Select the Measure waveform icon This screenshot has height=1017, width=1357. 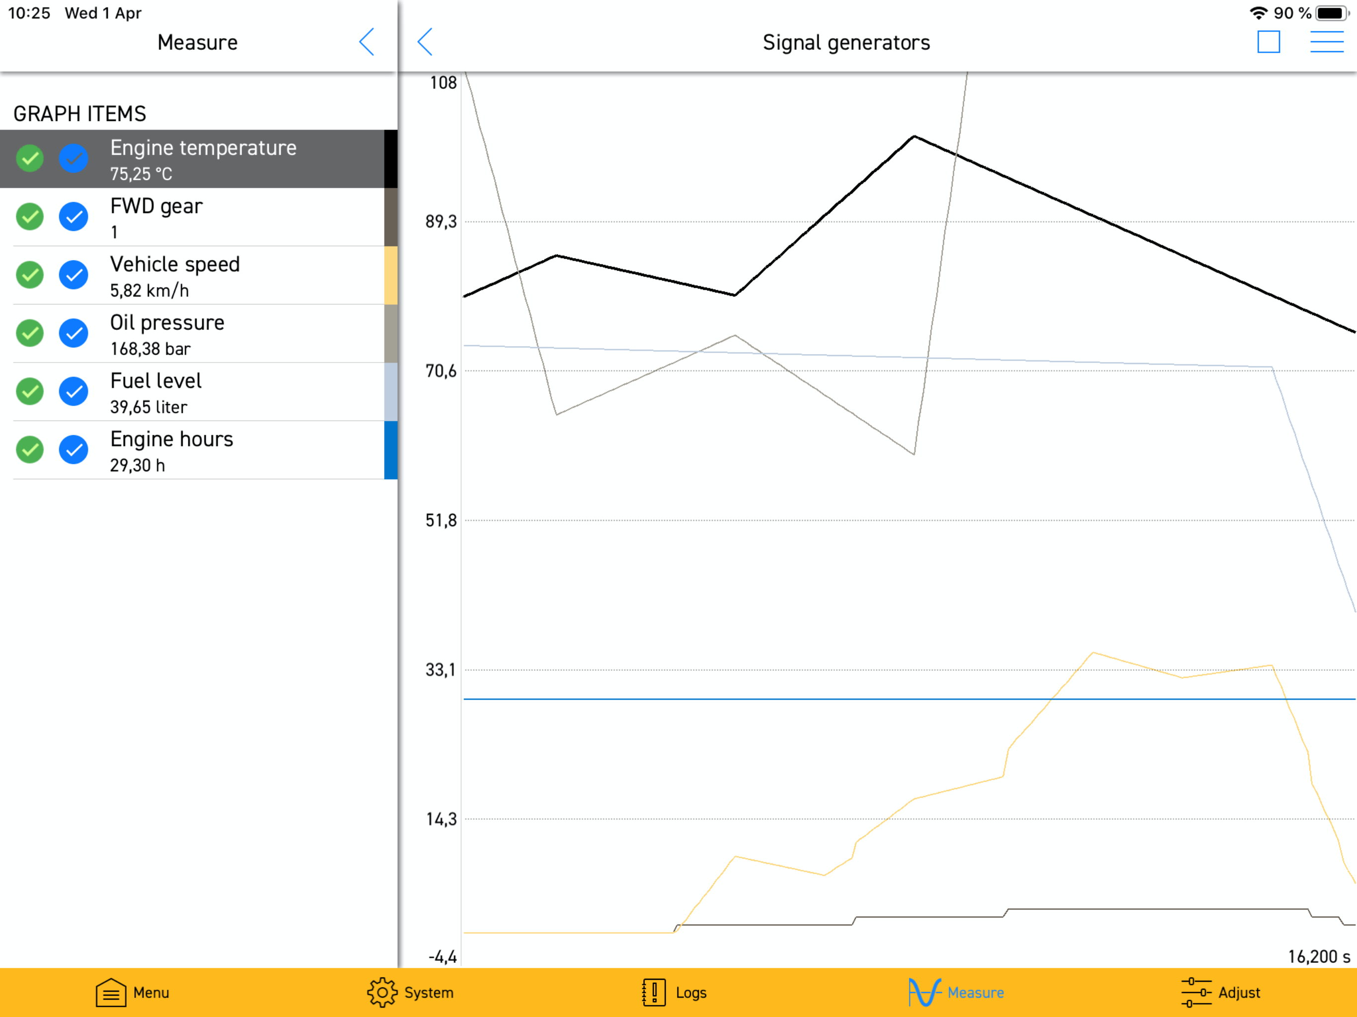(924, 992)
